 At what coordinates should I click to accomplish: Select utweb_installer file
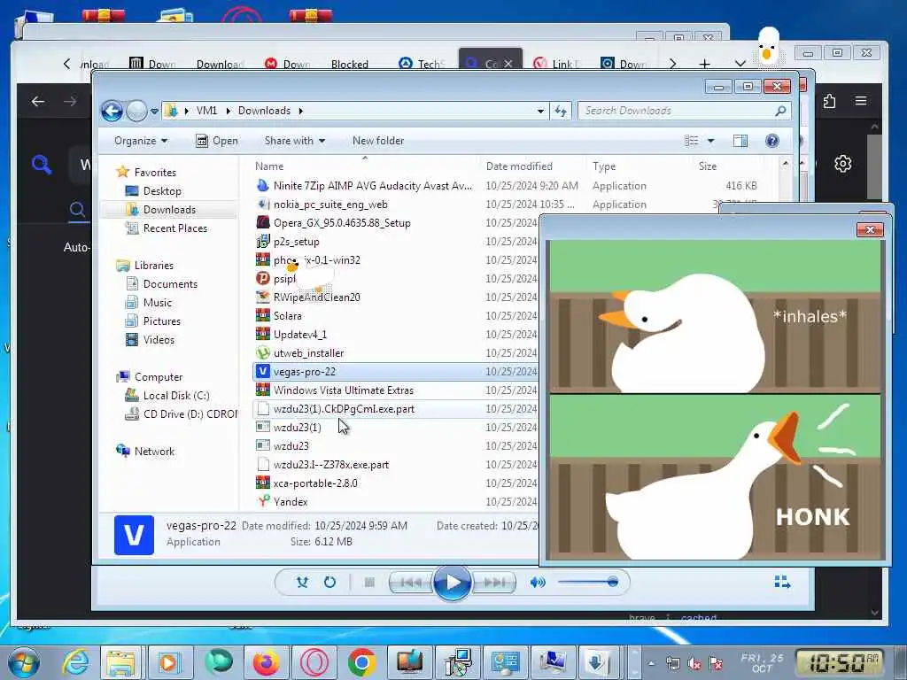pyautogui.click(x=308, y=352)
